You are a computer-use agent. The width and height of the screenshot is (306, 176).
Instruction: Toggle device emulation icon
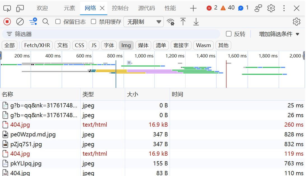coord(20,8)
